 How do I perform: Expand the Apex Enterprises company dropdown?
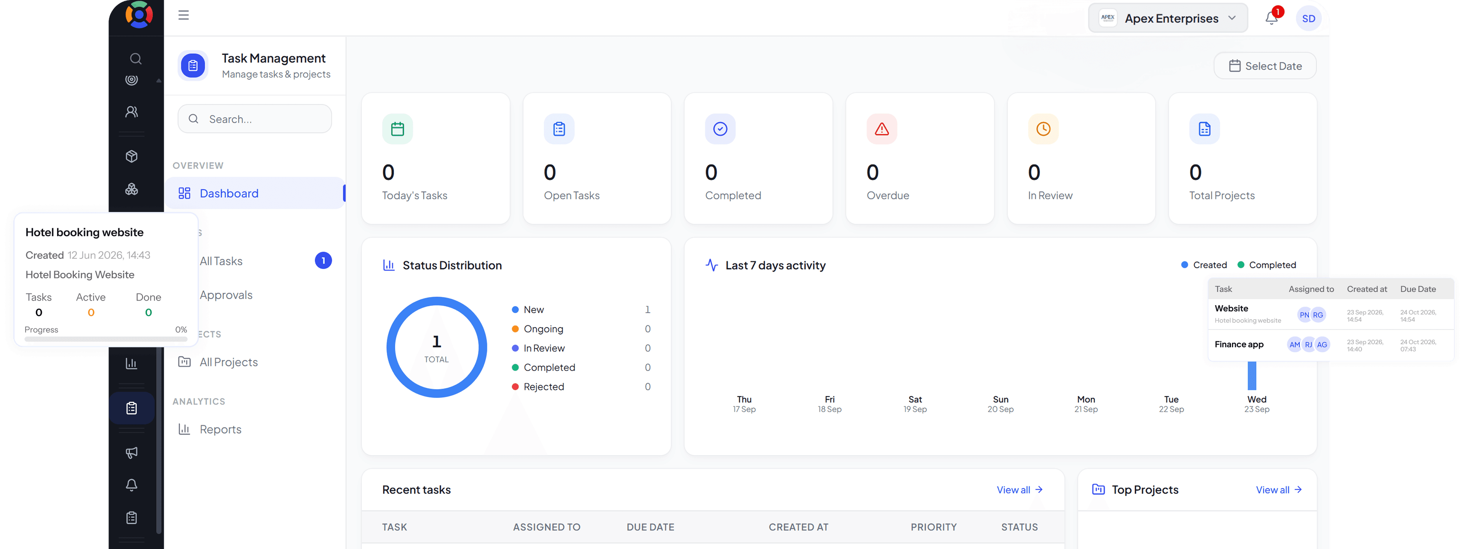1168,18
